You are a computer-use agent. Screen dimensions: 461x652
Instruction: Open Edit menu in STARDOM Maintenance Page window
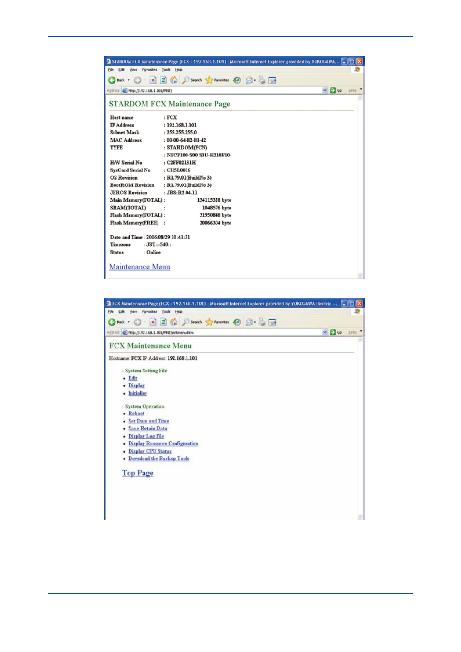point(122,70)
